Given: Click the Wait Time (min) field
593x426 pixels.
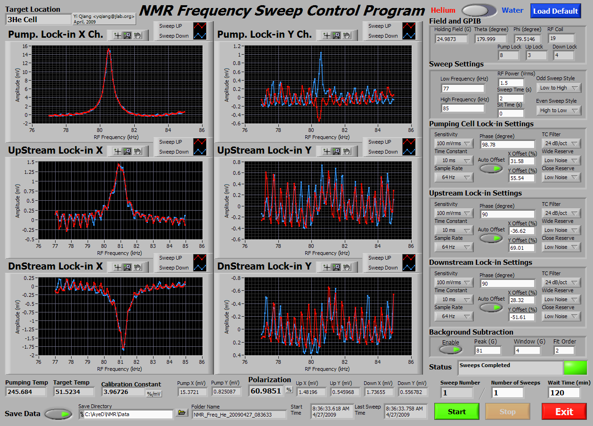Looking at the screenshot, I should click(564, 393).
